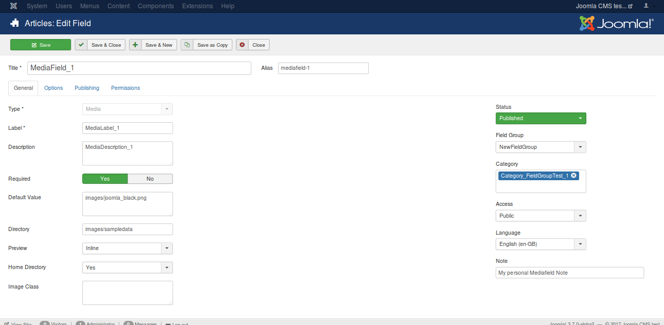Viewport: 664px width, 325px height.
Task: Open the Preview Inline dropdown
Action: point(167,248)
